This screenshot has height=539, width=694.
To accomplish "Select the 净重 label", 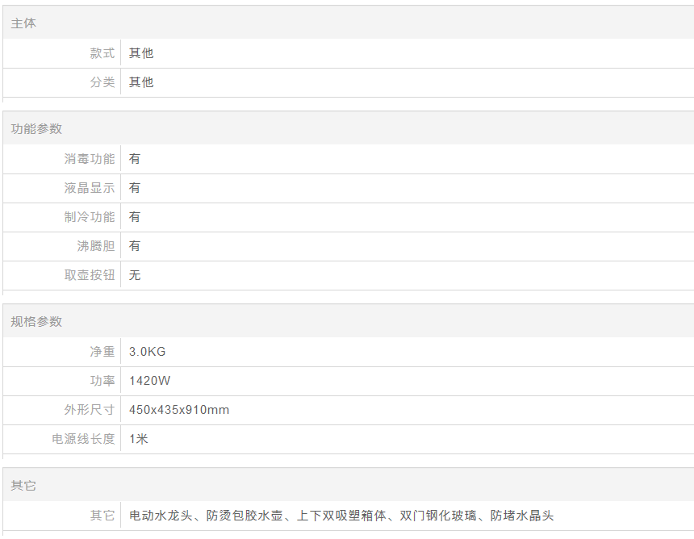I will (x=102, y=352).
